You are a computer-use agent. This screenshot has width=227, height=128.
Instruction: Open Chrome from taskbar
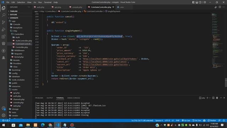point(50,125)
